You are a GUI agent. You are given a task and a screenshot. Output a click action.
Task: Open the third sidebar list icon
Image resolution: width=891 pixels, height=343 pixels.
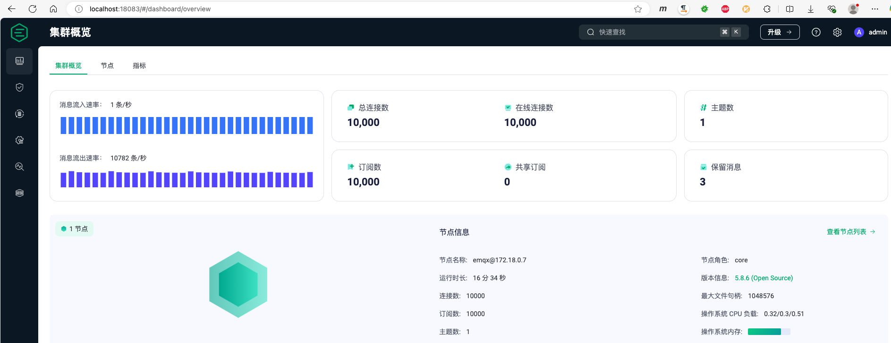(x=19, y=114)
